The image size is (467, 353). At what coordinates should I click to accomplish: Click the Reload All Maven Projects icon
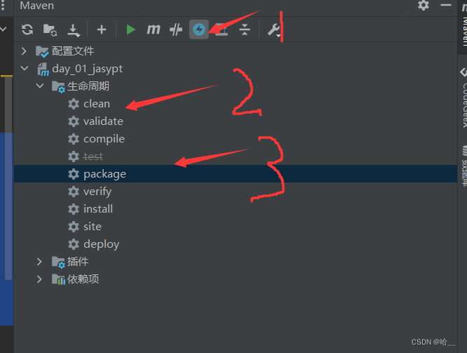[27, 29]
